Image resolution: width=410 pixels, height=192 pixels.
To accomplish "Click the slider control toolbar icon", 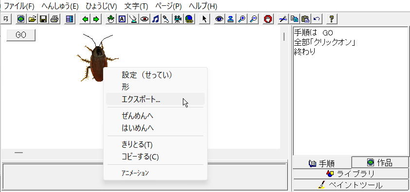I will (x=144, y=19).
